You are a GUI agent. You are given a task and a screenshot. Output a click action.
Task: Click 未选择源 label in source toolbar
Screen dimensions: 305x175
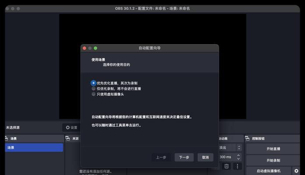click(x=13, y=128)
